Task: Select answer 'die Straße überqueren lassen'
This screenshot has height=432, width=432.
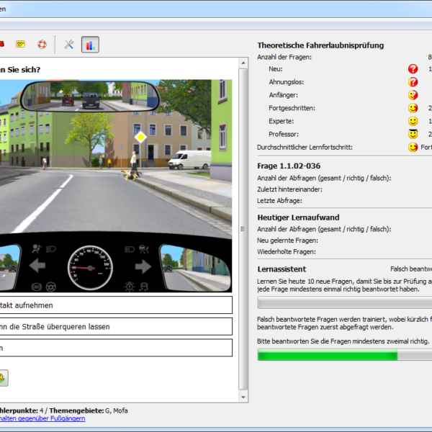Action: coord(115,327)
